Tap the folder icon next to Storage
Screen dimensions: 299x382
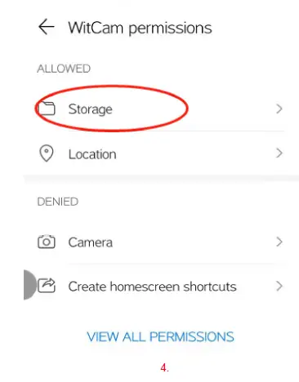(47, 109)
